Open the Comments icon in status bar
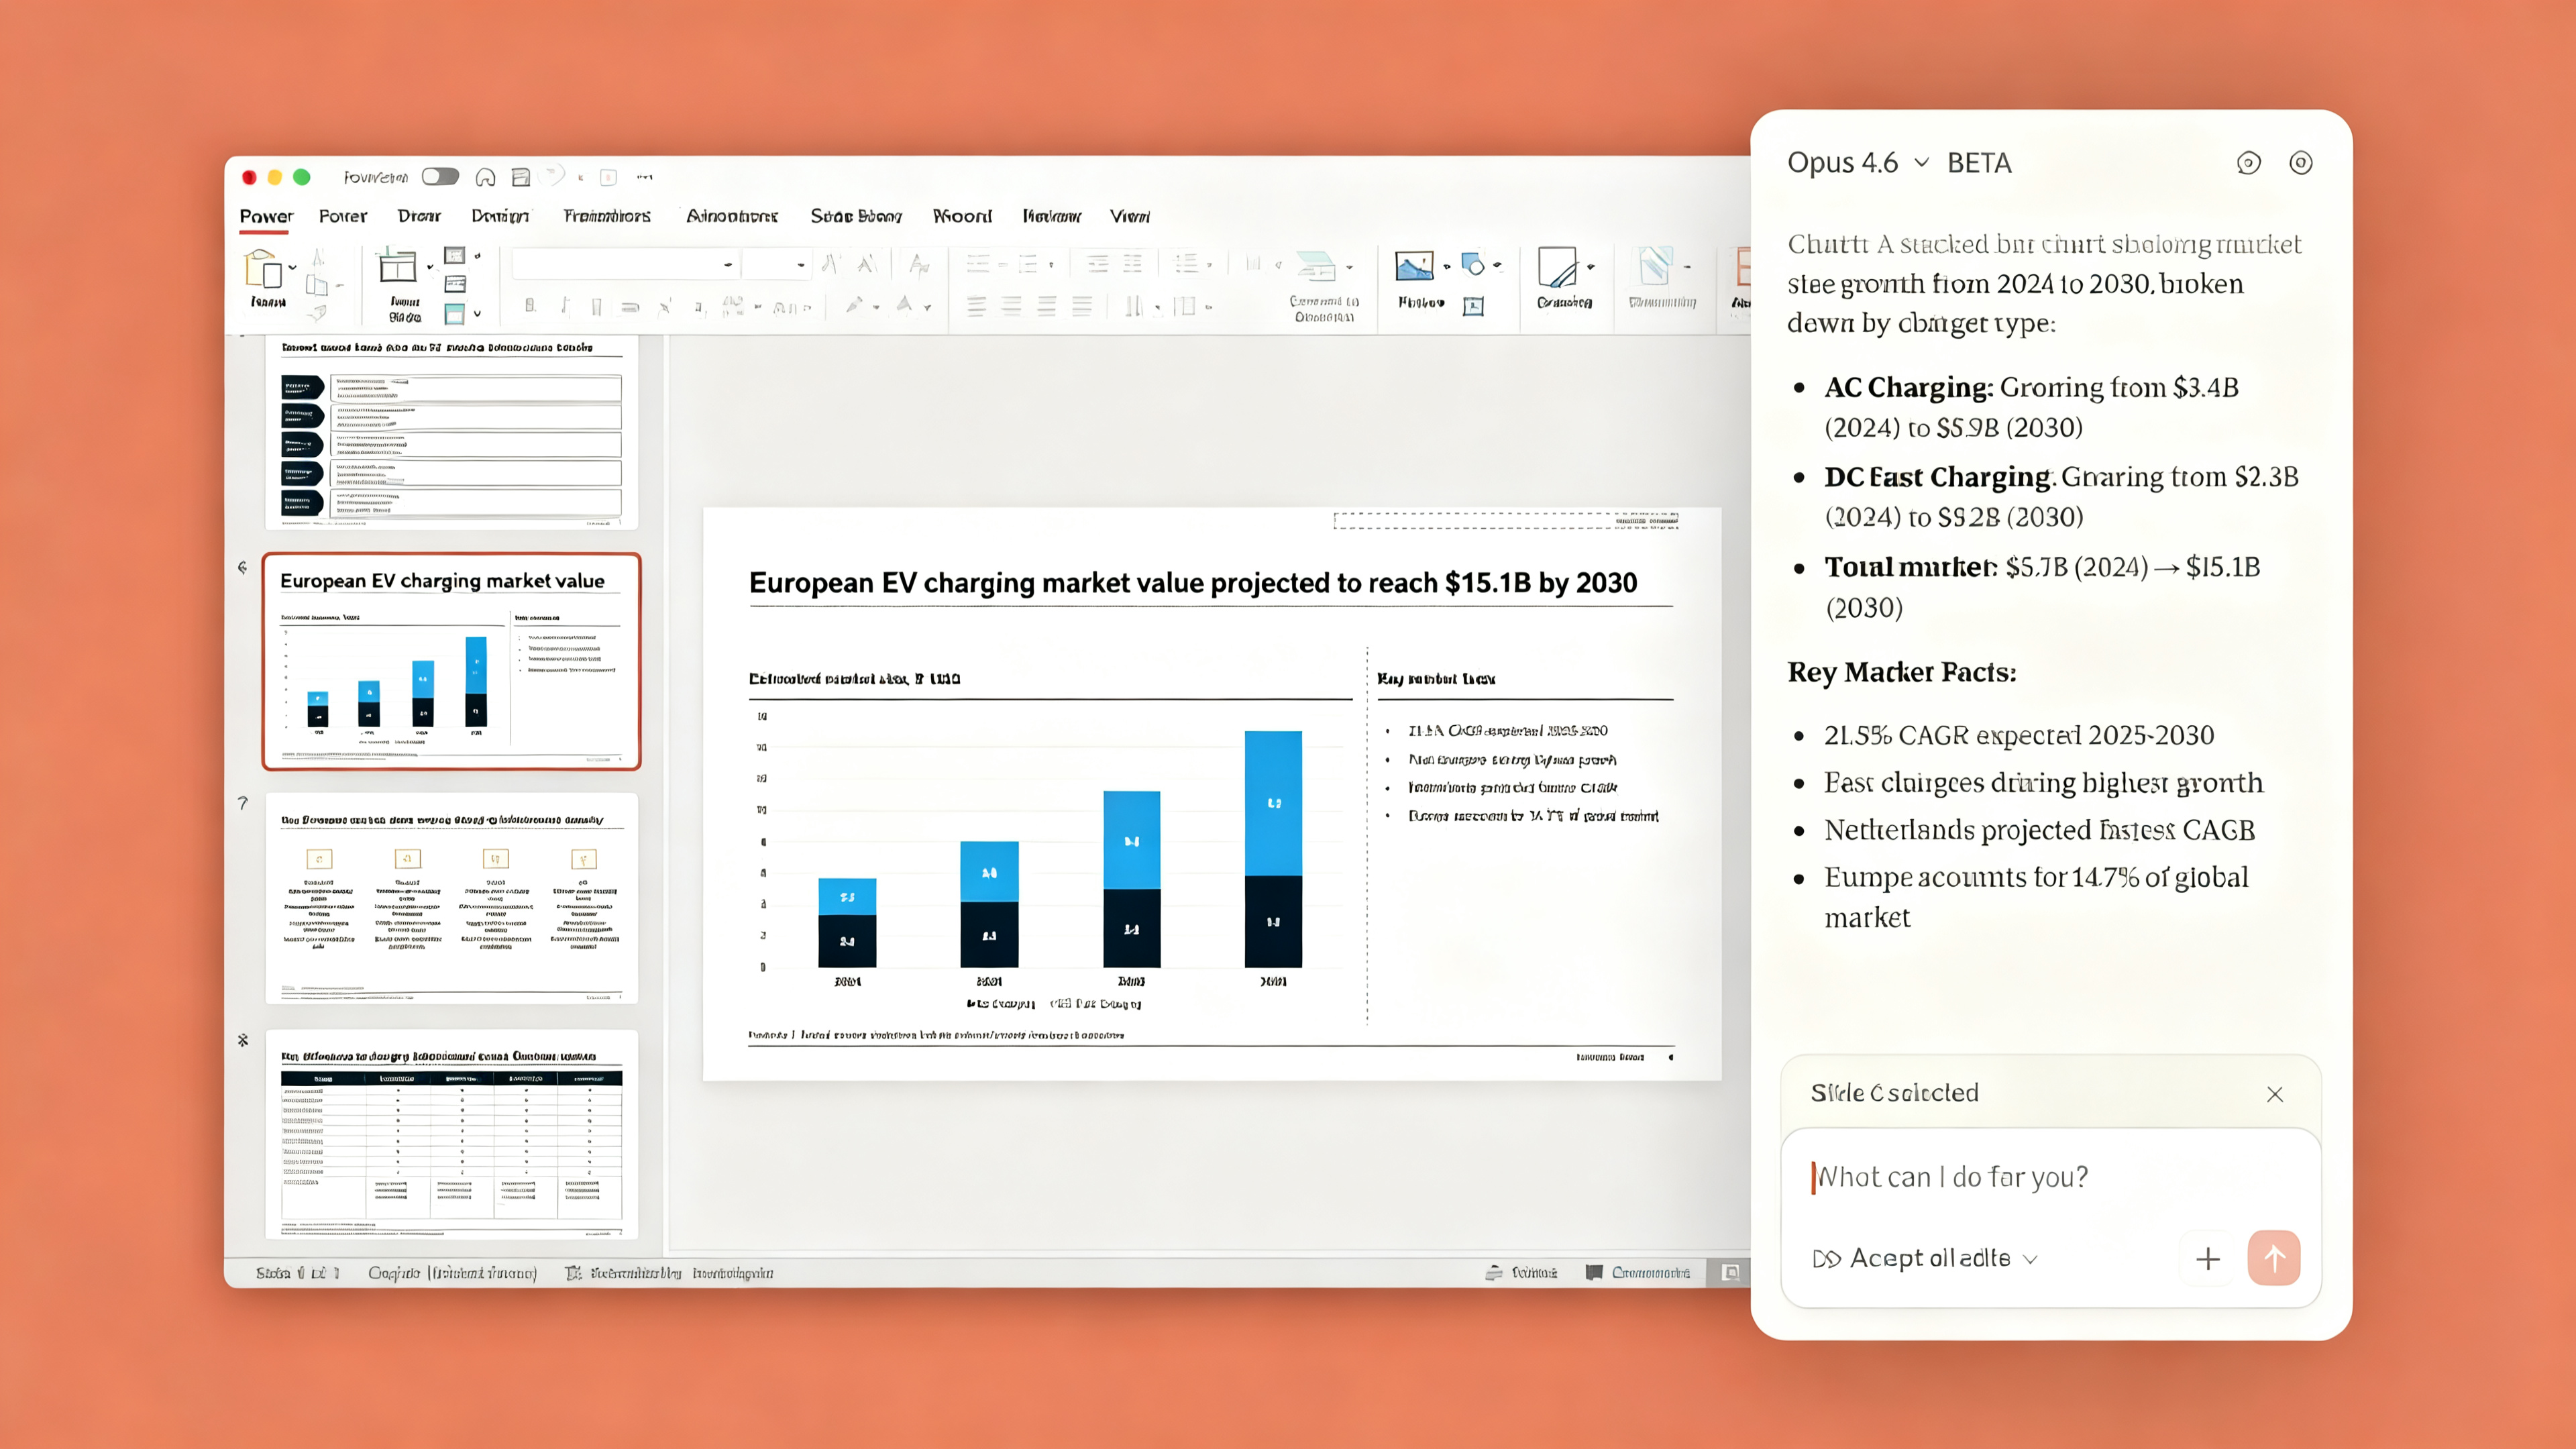Image resolution: width=2576 pixels, height=1449 pixels. tap(1594, 1273)
